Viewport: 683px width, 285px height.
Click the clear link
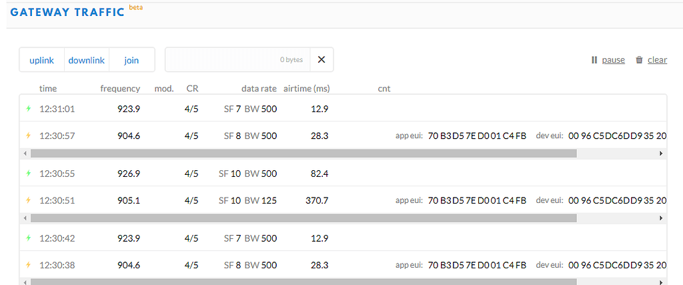(657, 60)
